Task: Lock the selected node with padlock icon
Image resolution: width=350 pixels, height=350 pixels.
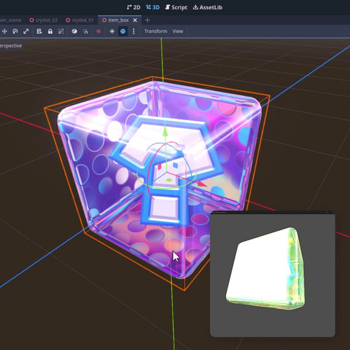Action: pyautogui.click(x=50, y=31)
